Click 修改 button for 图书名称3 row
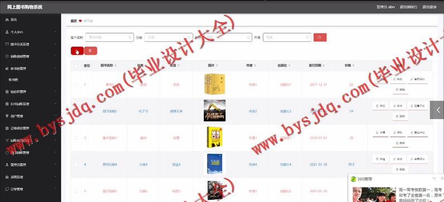The height and width of the screenshot is (202, 444). click(398, 132)
